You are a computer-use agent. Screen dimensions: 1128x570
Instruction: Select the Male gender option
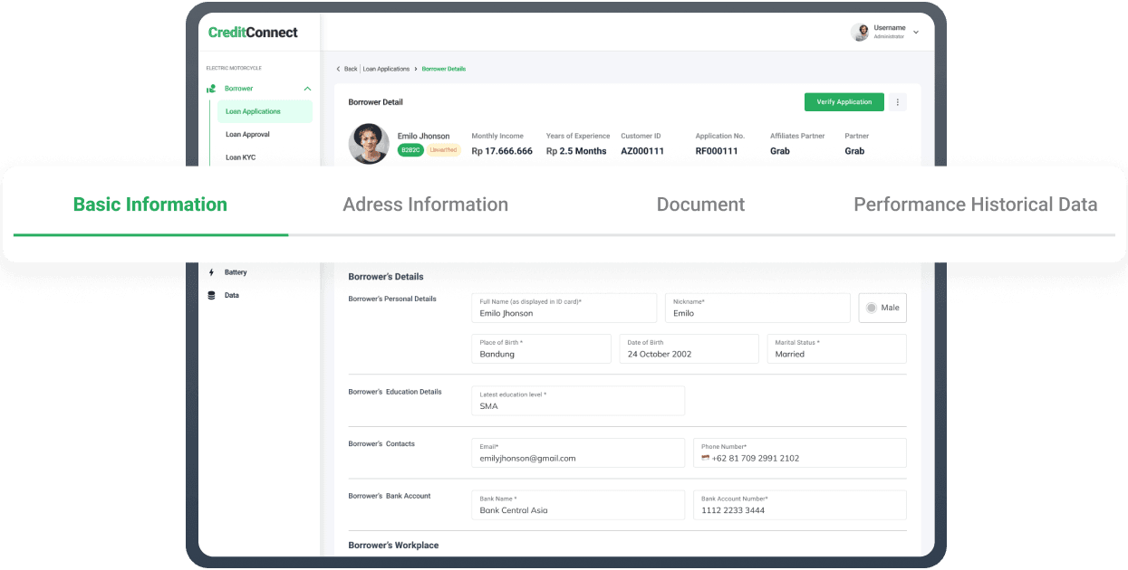click(882, 308)
